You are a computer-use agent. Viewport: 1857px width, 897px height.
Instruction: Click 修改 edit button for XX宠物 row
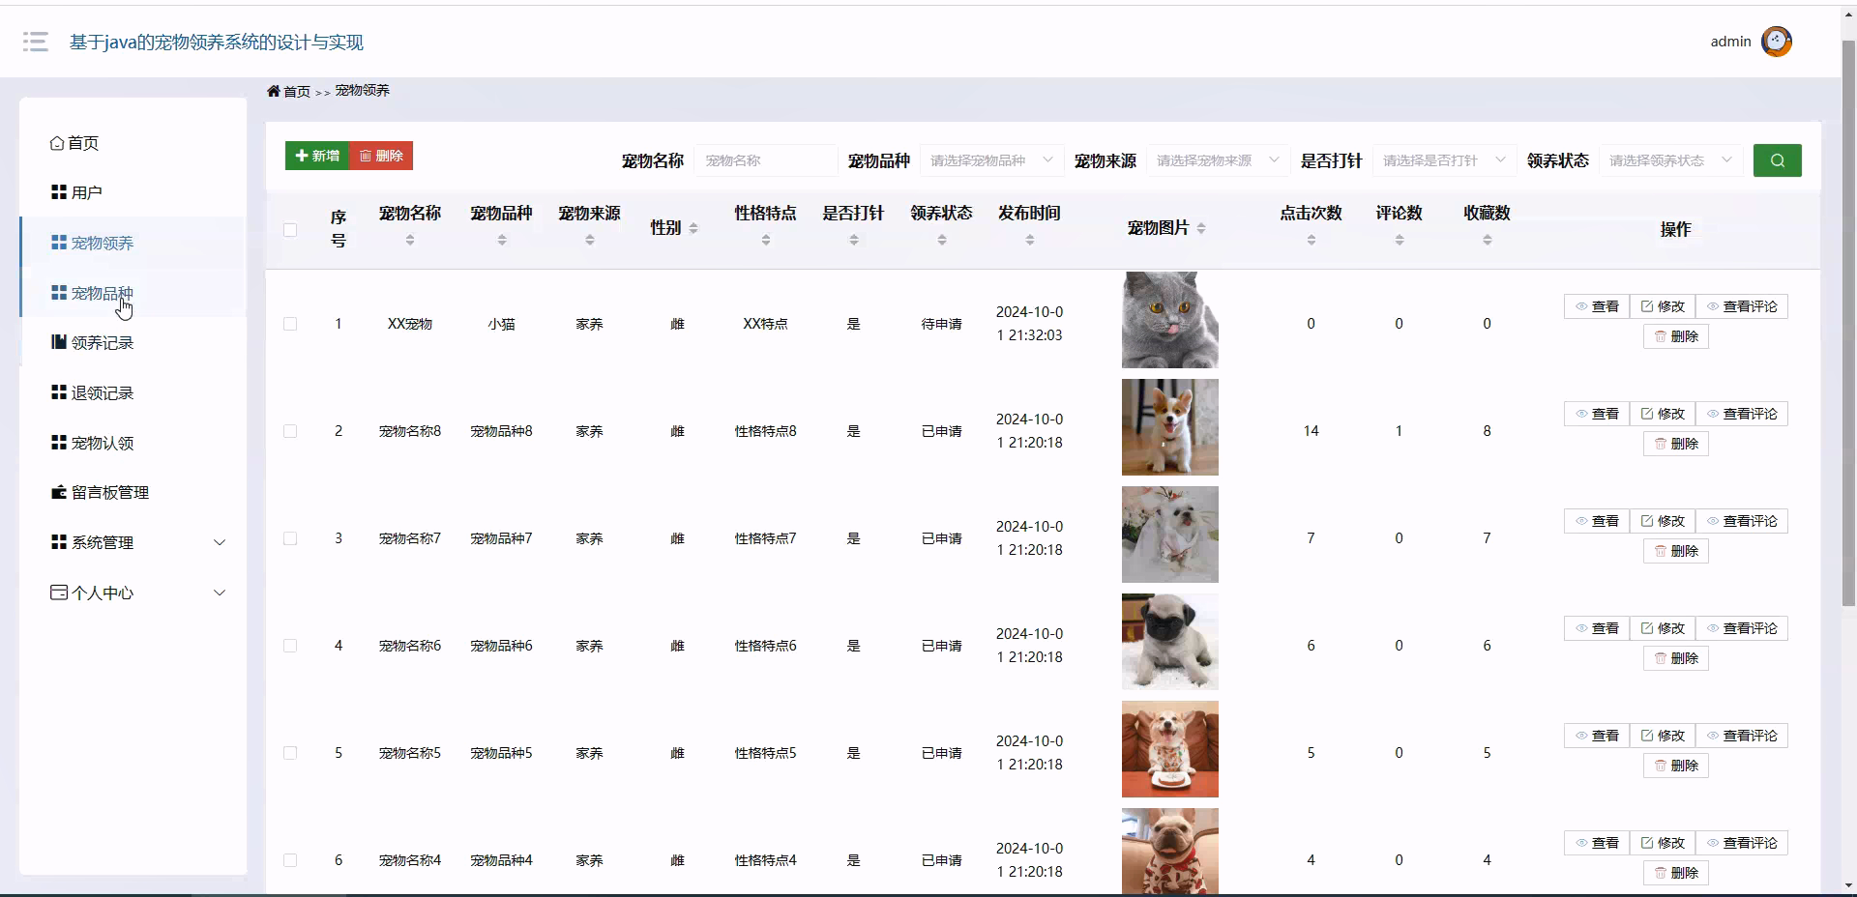[1663, 306]
